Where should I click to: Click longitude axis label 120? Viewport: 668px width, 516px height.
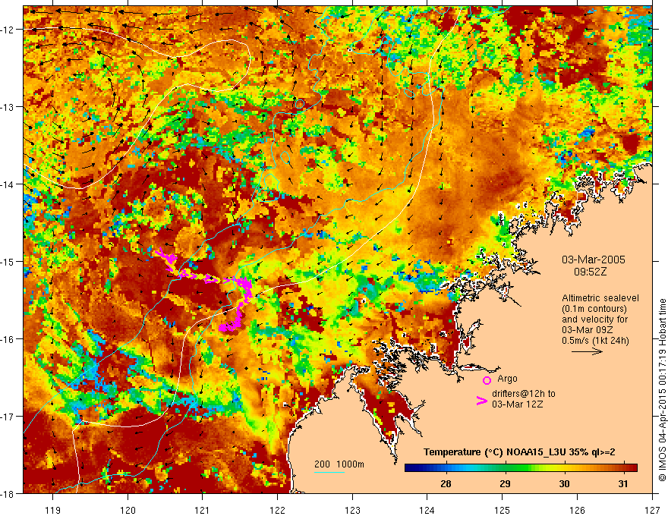128,510
